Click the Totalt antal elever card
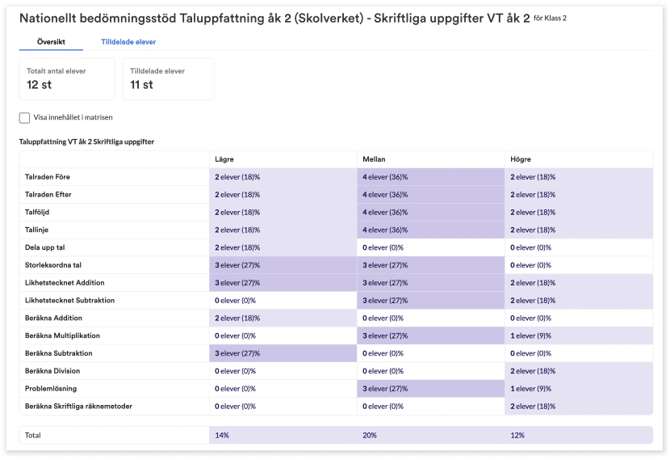The width and height of the screenshot is (670, 464). tap(67, 78)
